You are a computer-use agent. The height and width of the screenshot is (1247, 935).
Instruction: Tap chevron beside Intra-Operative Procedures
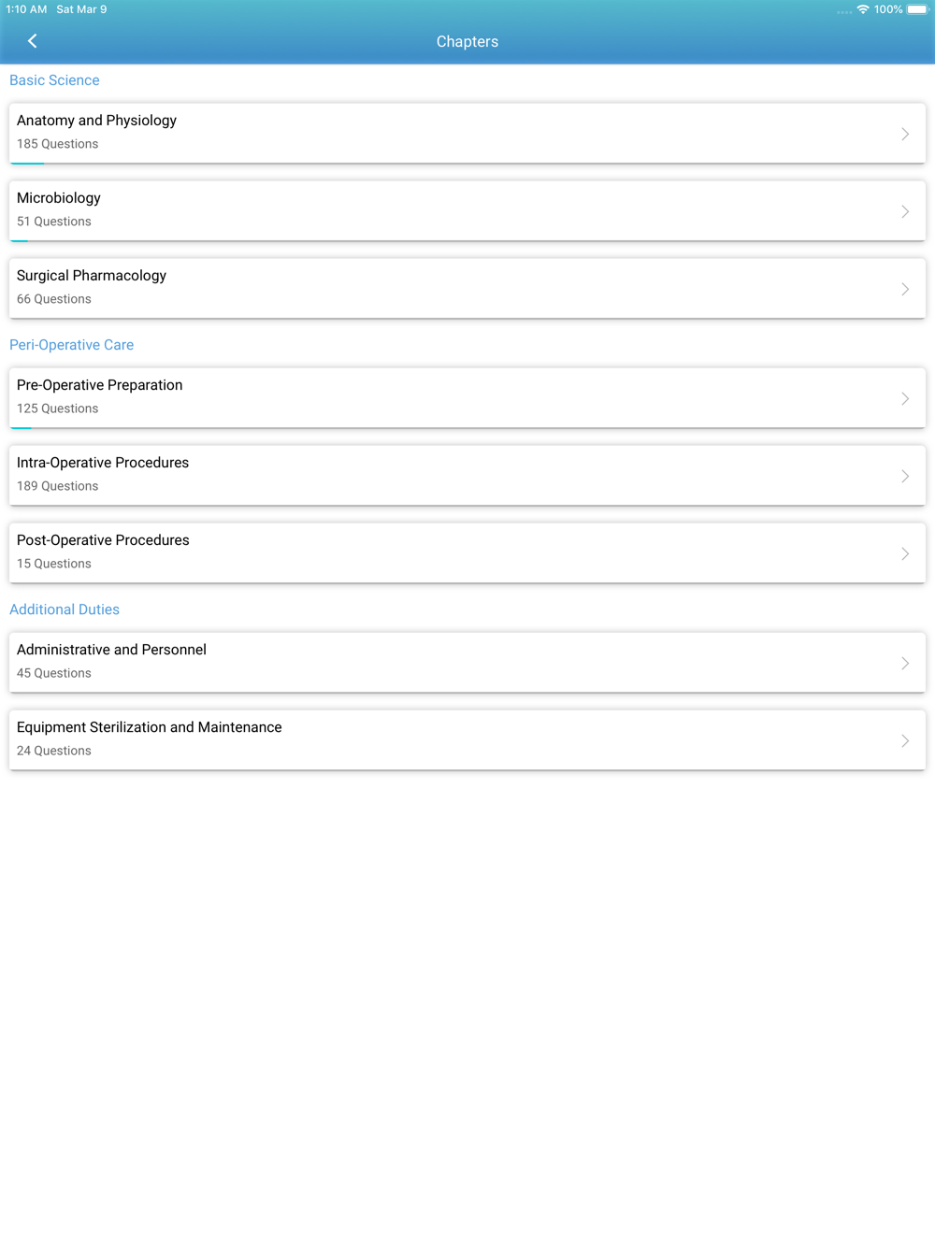[905, 476]
